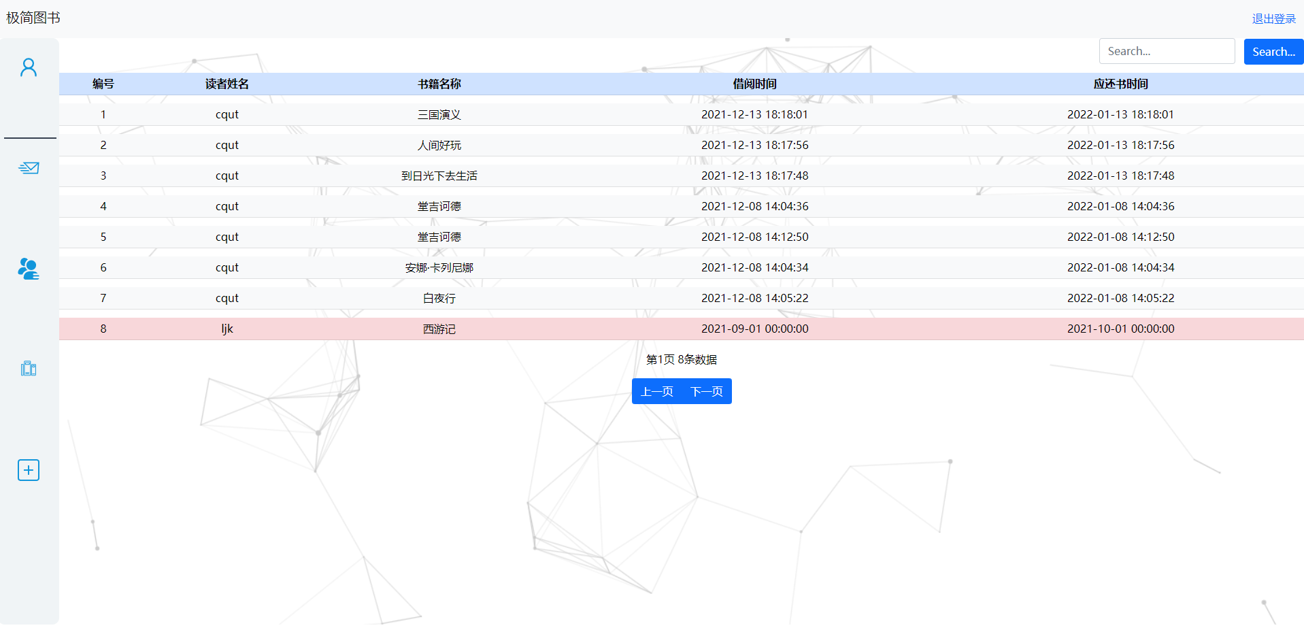Viewport: 1304px width, 632px height.
Task: Click borrow time 2021-12-08 14:12:50
Action: pyautogui.click(x=755, y=237)
